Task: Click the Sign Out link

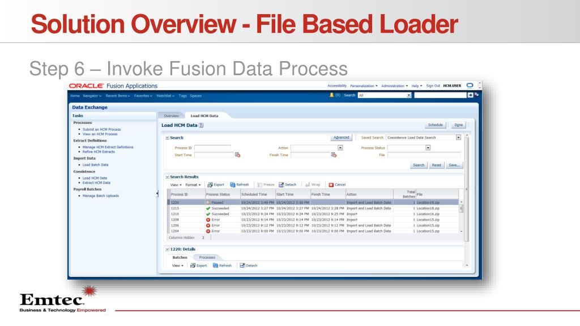Action: 433,86
